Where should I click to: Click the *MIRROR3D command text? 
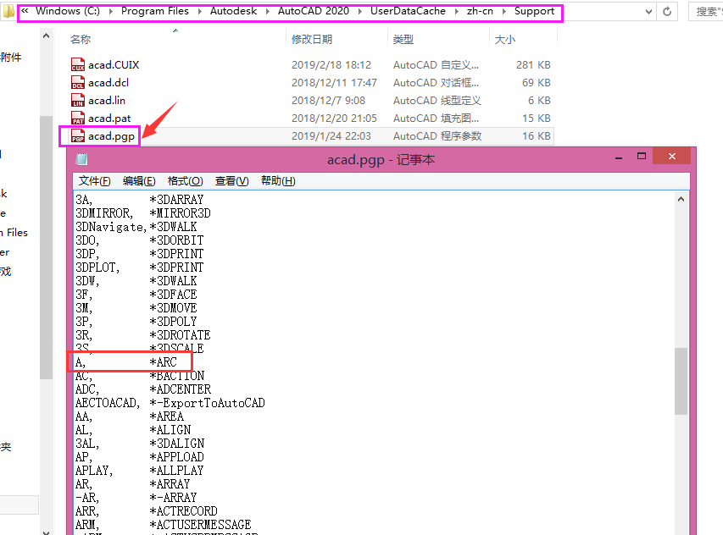point(181,213)
